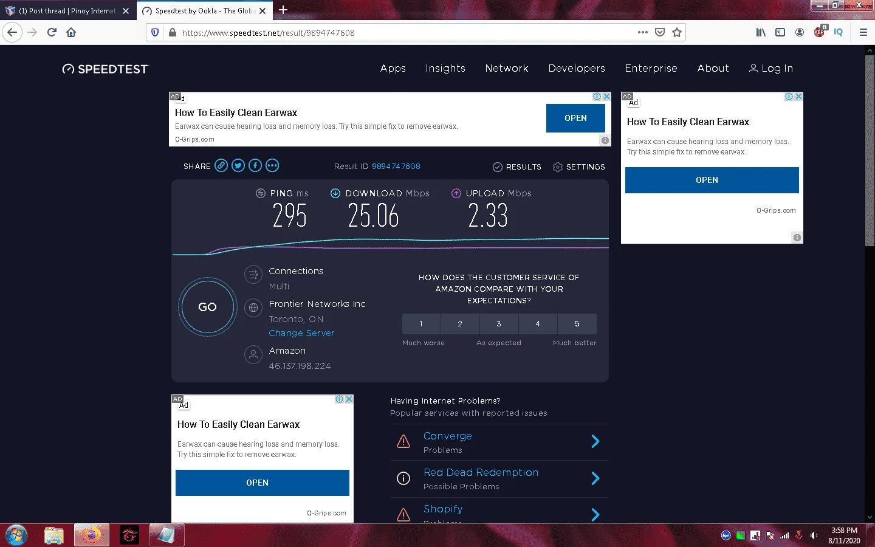Share the result on Twitter
The image size is (875, 547).
click(x=238, y=165)
